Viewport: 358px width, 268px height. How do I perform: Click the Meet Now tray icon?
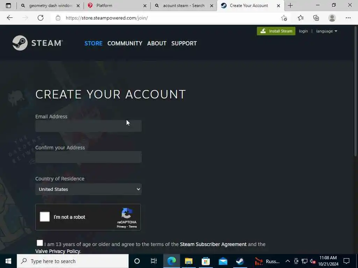coord(296,261)
